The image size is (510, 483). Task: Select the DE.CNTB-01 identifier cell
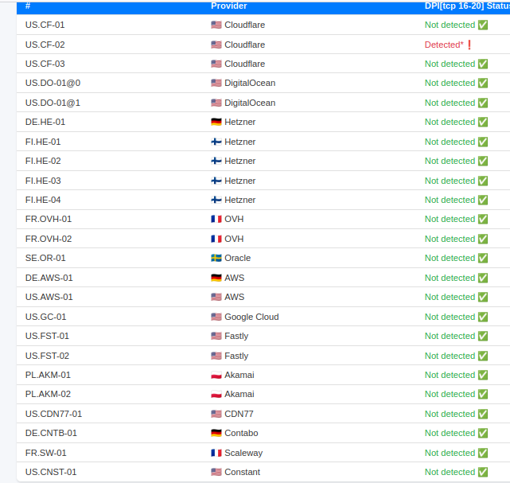(51, 433)
